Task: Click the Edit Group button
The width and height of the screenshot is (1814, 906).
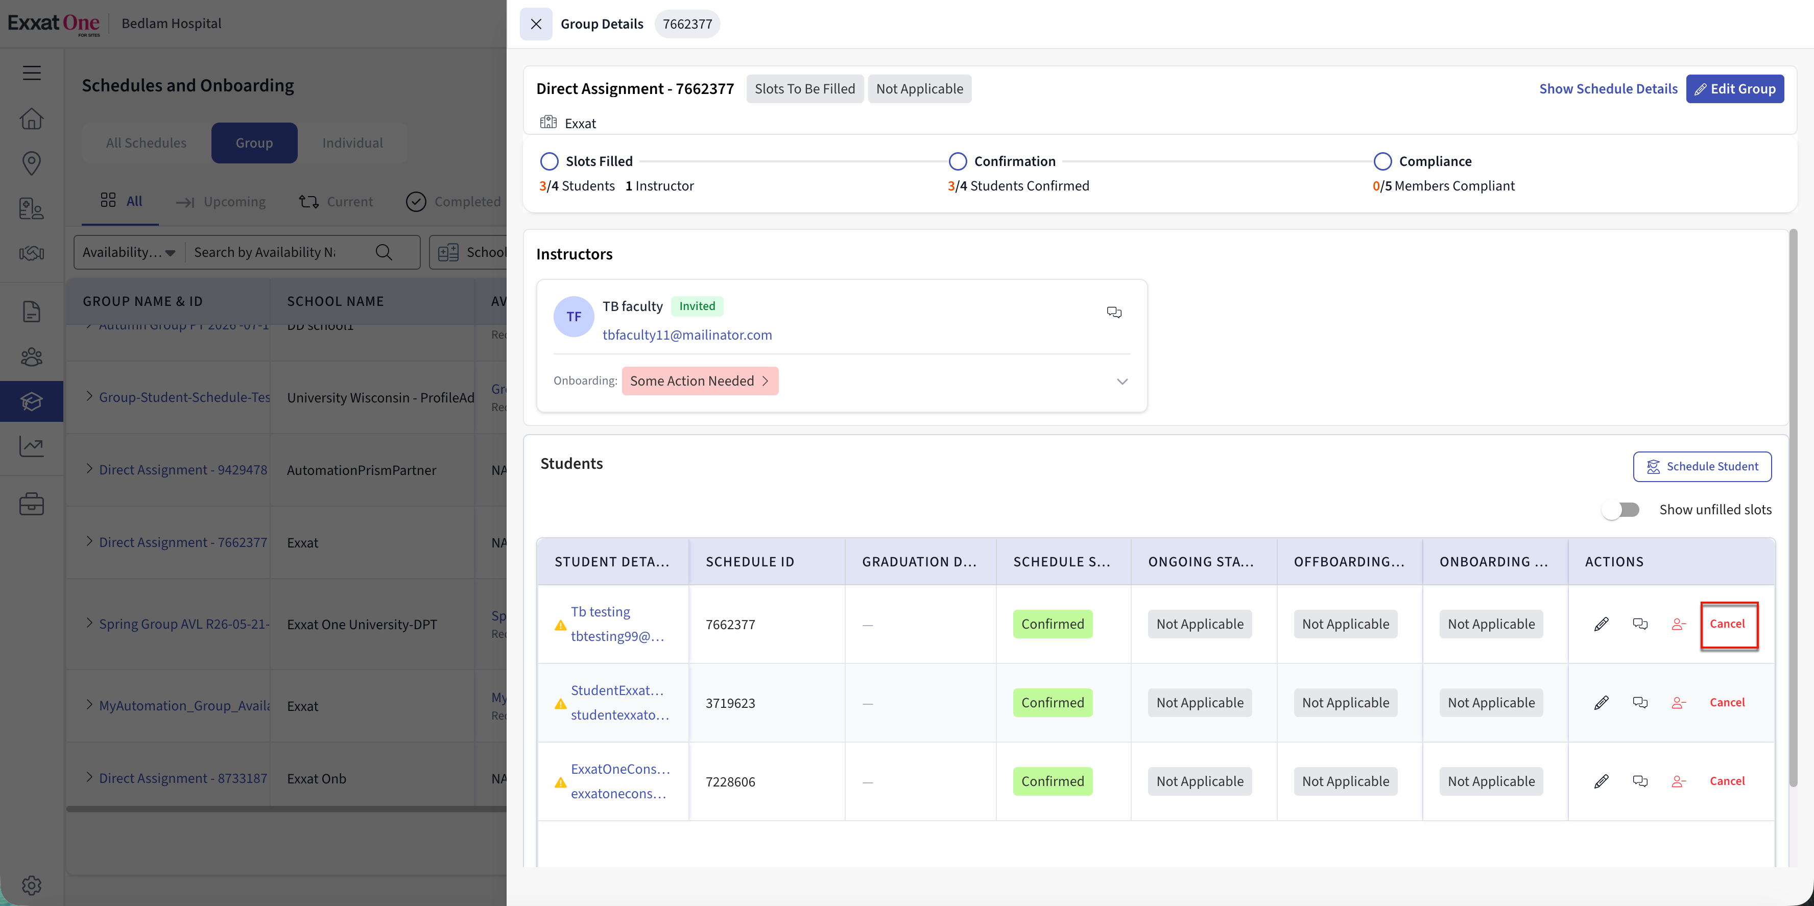Action: (x=1735, y=89)
